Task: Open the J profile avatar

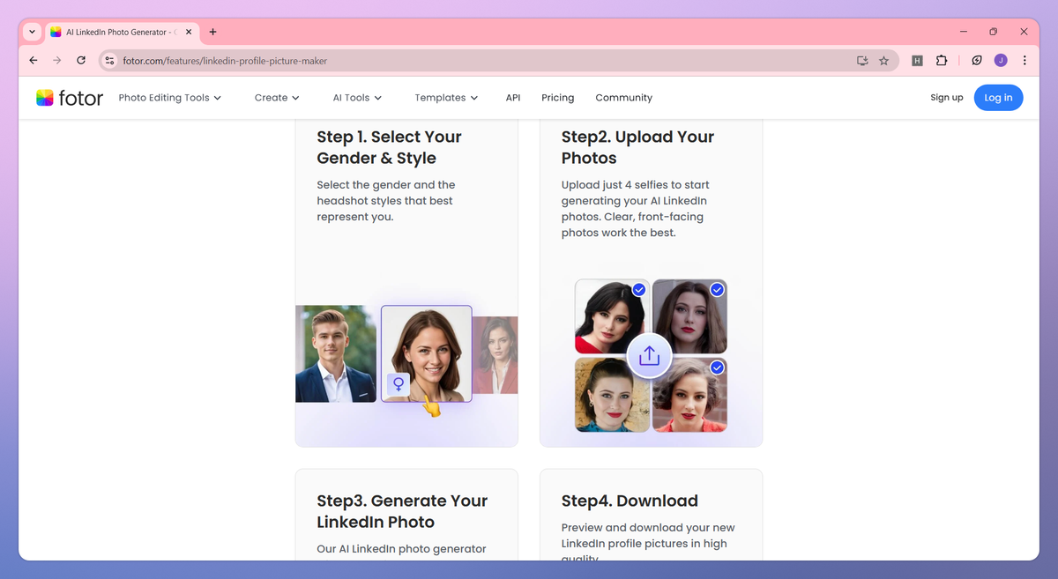Action: (1001, 61)
